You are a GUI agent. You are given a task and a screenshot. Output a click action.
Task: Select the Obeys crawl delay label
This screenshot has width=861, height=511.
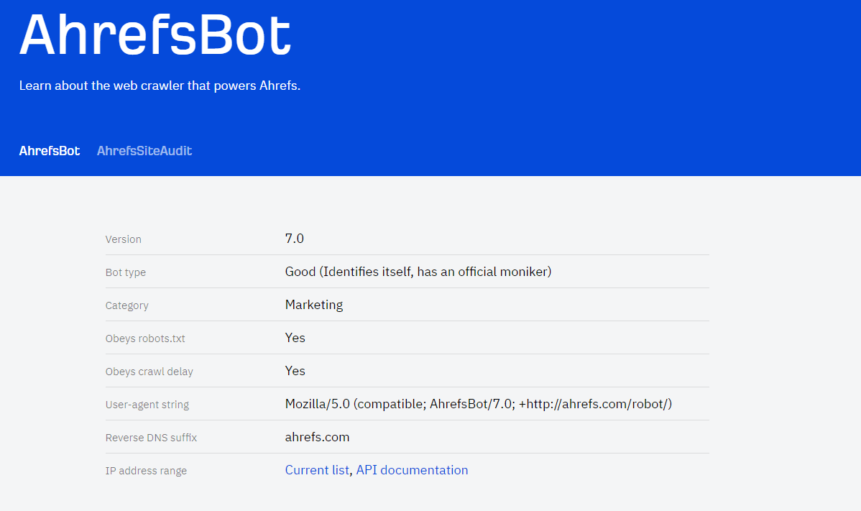click(149, 371)
